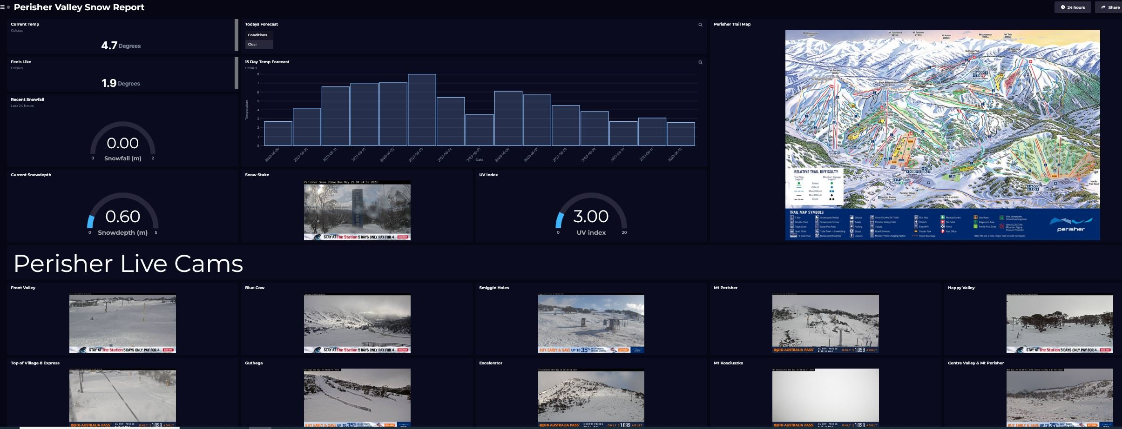Select the Clear cell in Todays Forecast table
The width and height of the screenshot is (1122, 429).
point(259,44)
